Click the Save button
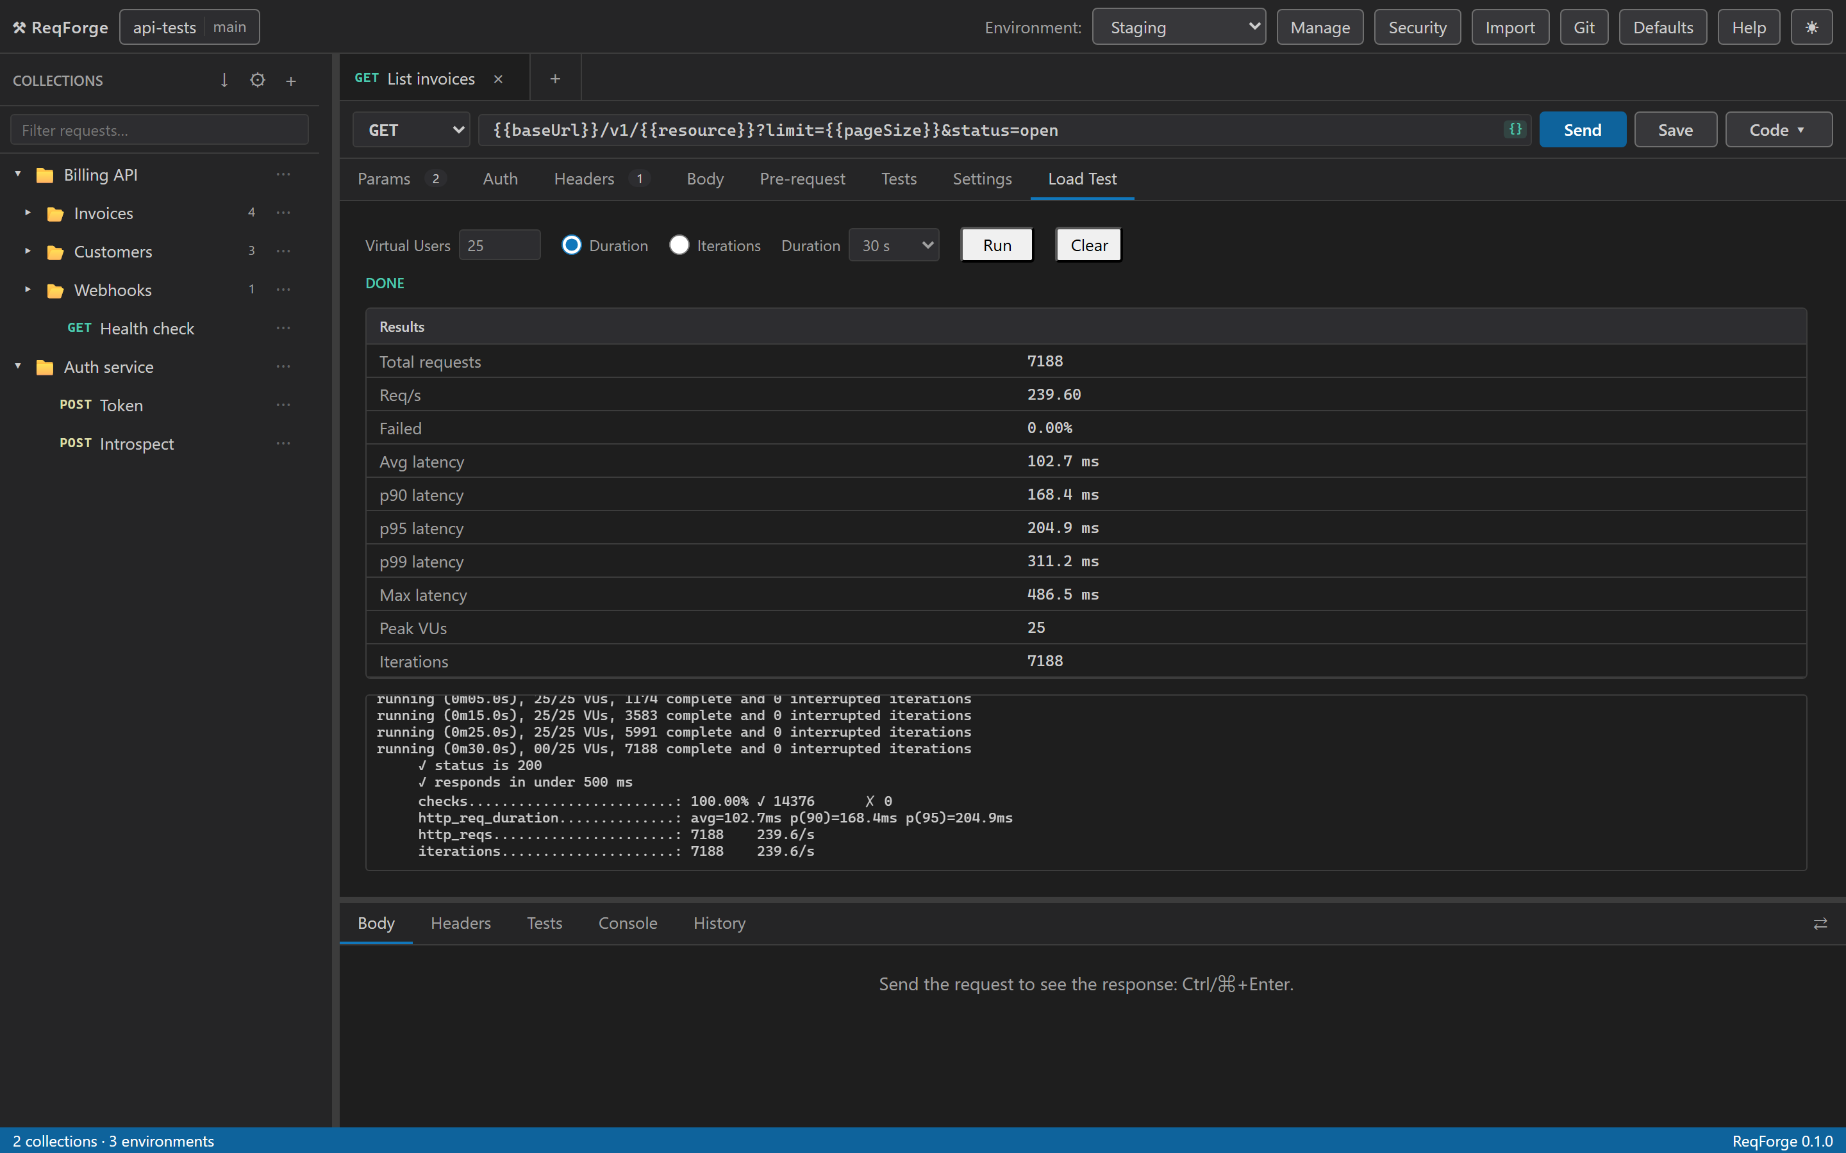The width and height of the screenshot is (1846, 1153). pos(1675,129)
